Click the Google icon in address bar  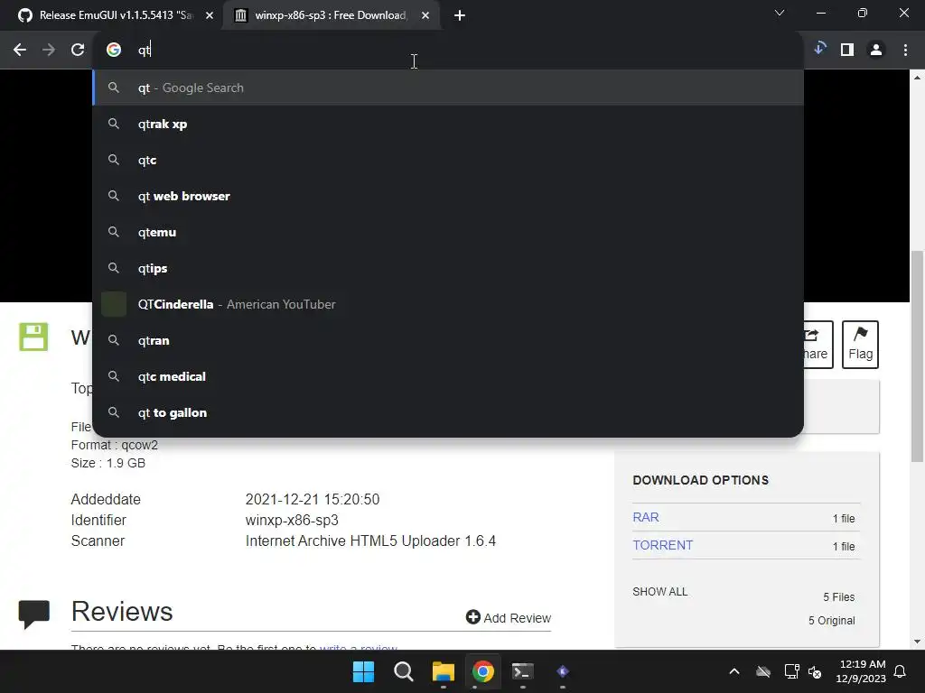[x=114, y=51]
